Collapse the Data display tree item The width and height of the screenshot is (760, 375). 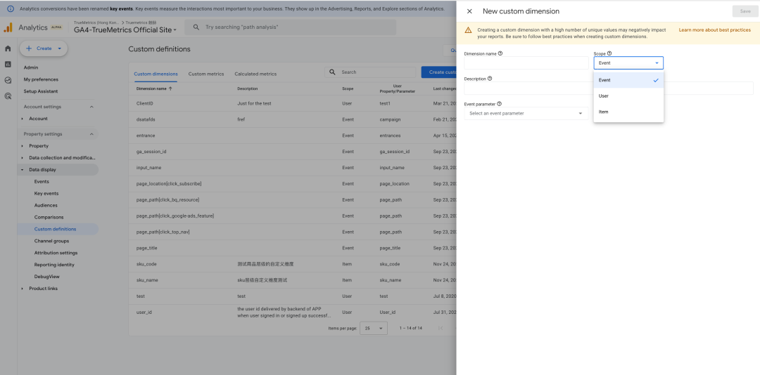click(23, 170)
